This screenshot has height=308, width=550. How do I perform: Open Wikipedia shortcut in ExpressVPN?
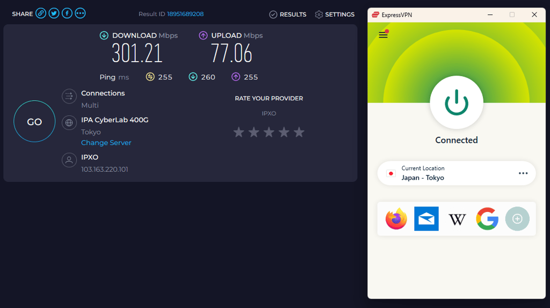point(457,219)
